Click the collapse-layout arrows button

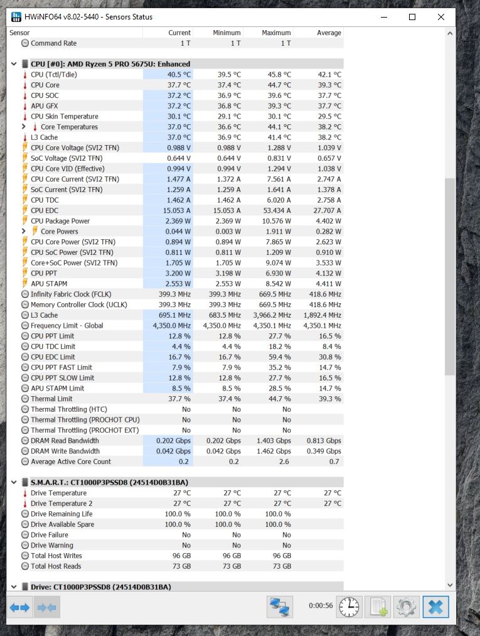(x=47, y=607)
